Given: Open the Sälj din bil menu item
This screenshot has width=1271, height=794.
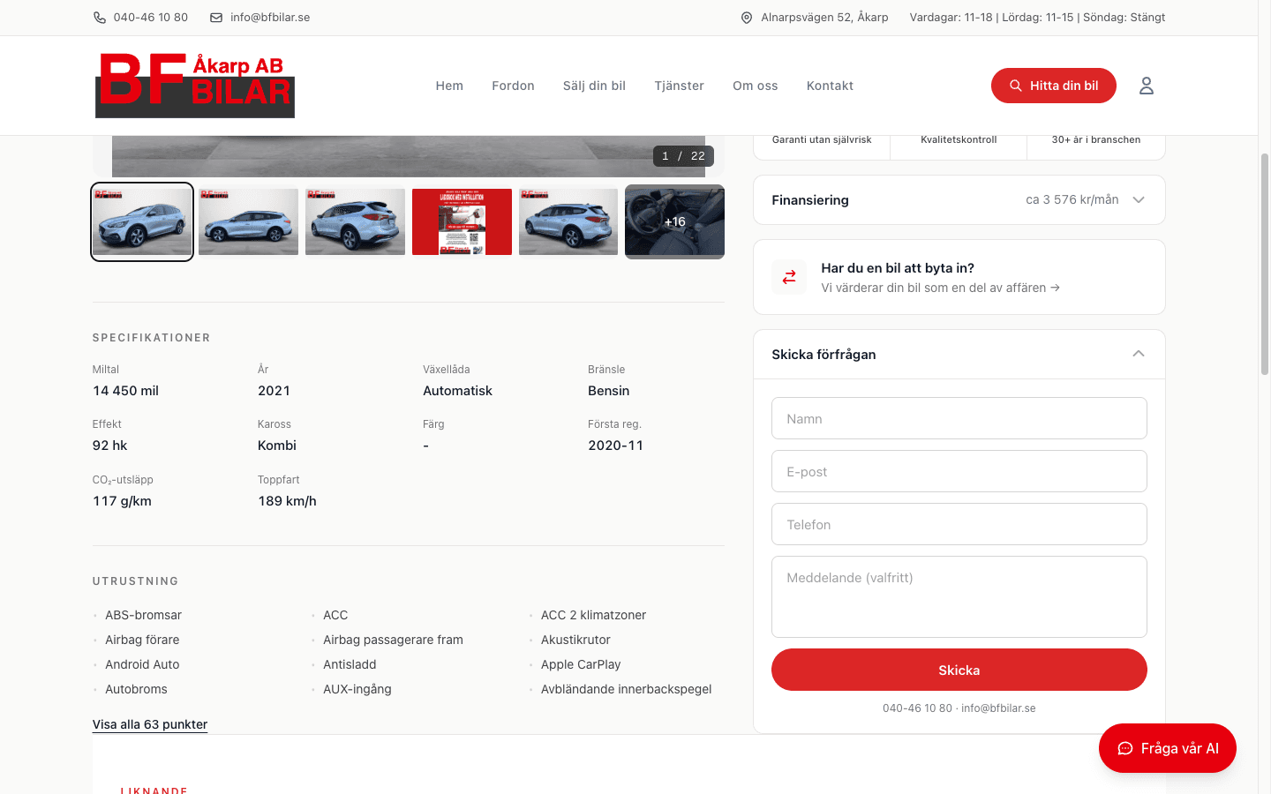Looking at the screenshot, I should [594, 86].
